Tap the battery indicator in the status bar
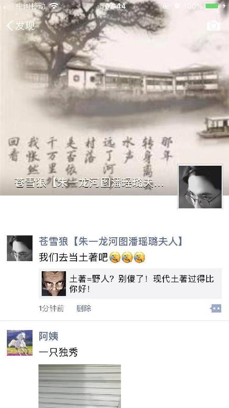Image resolution: width=229 pixels, height=408 pixels. tap(212, 6)
